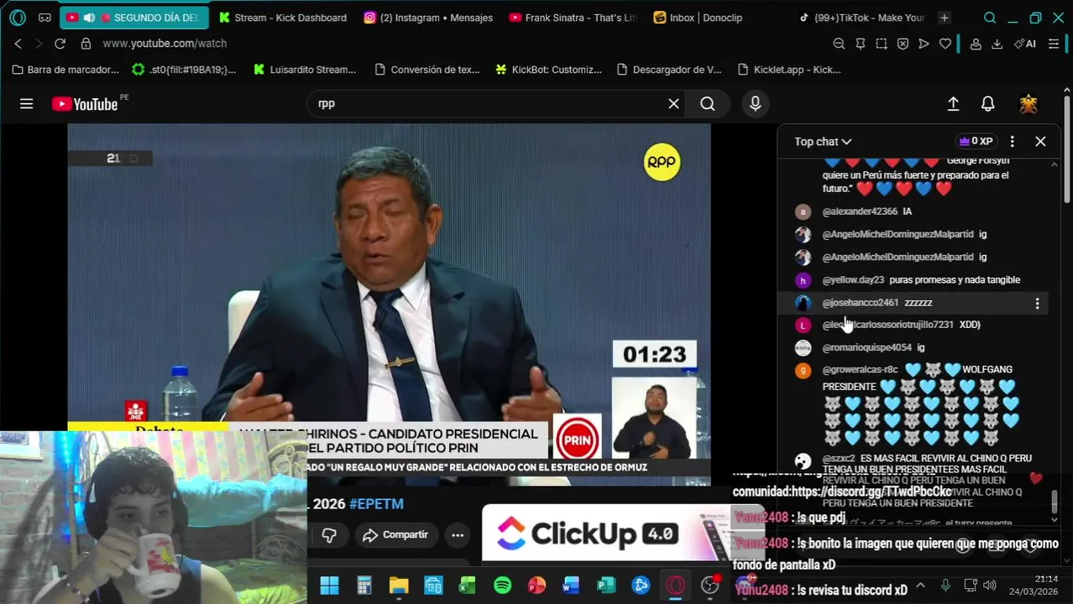Switch to Frank Sinatra That's Life tab
The width and height of the screenshot is (1073, 604).
573,18
